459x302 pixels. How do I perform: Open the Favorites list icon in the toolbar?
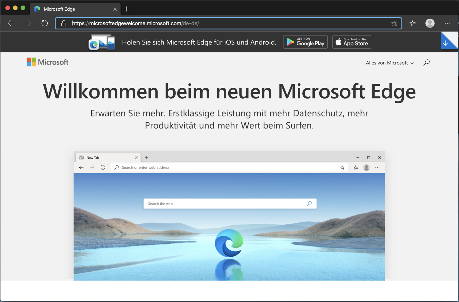click(x=413, y=24)
